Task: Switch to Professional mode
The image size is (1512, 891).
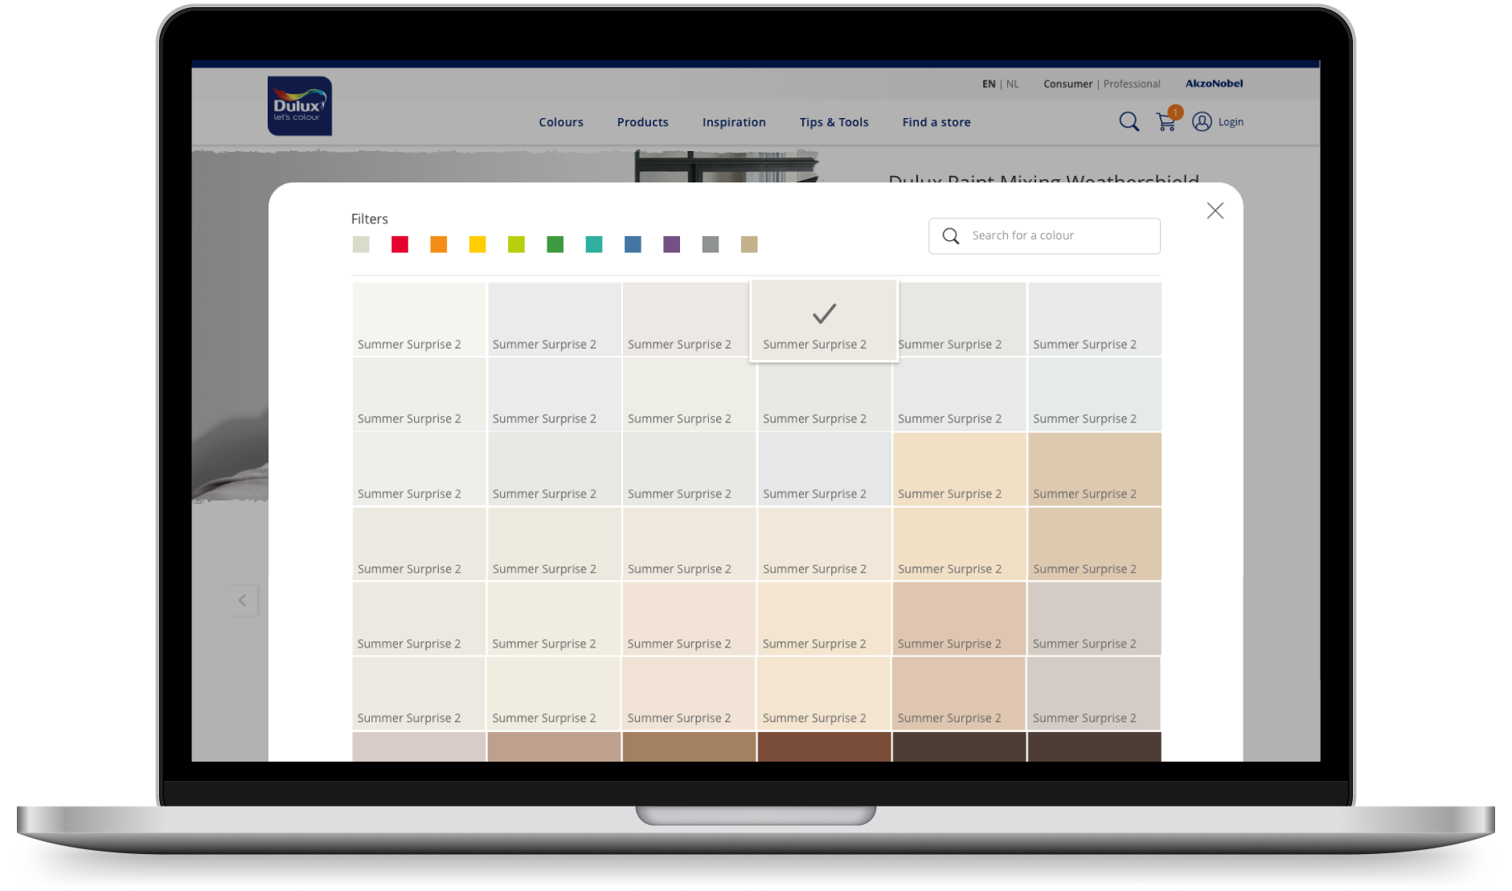Action: tap(1131, 84)
